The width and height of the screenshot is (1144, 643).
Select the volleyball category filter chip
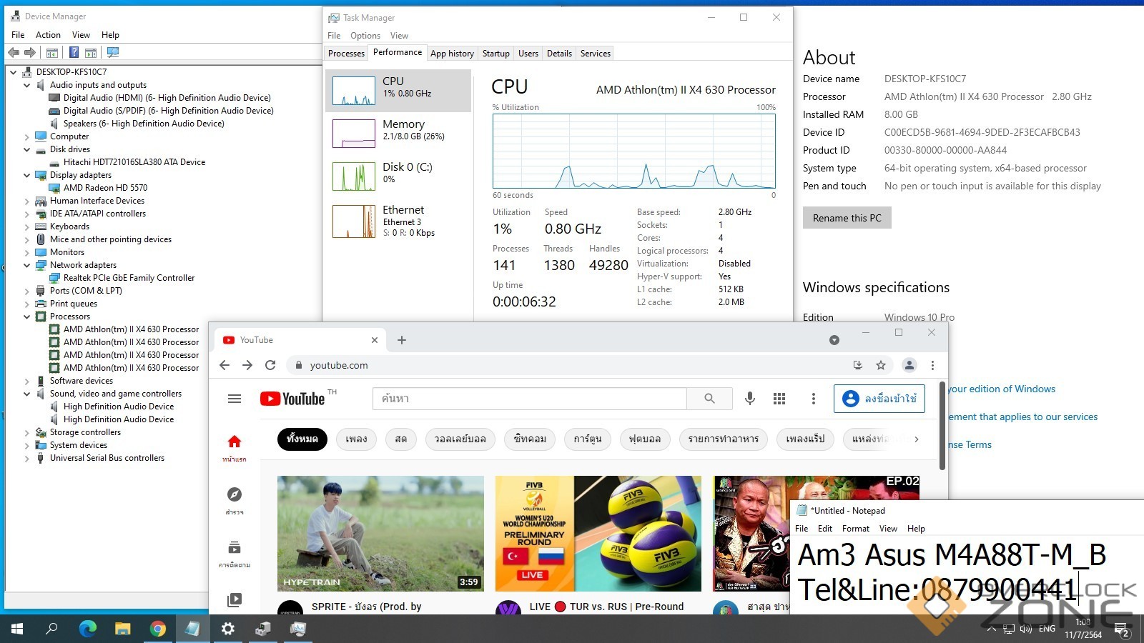point(460,439)
